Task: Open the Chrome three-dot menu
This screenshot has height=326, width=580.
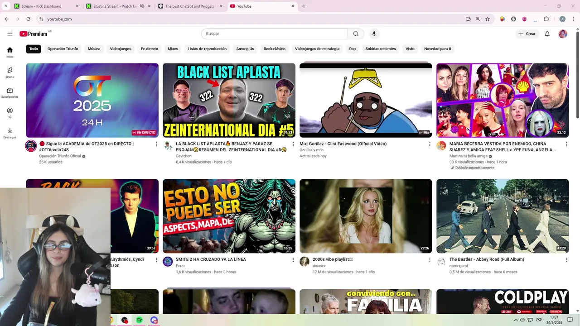Action: point(572,19)
